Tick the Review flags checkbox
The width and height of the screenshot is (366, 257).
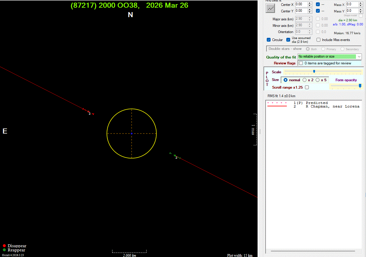pyautogui.click(x=301, y=63)
